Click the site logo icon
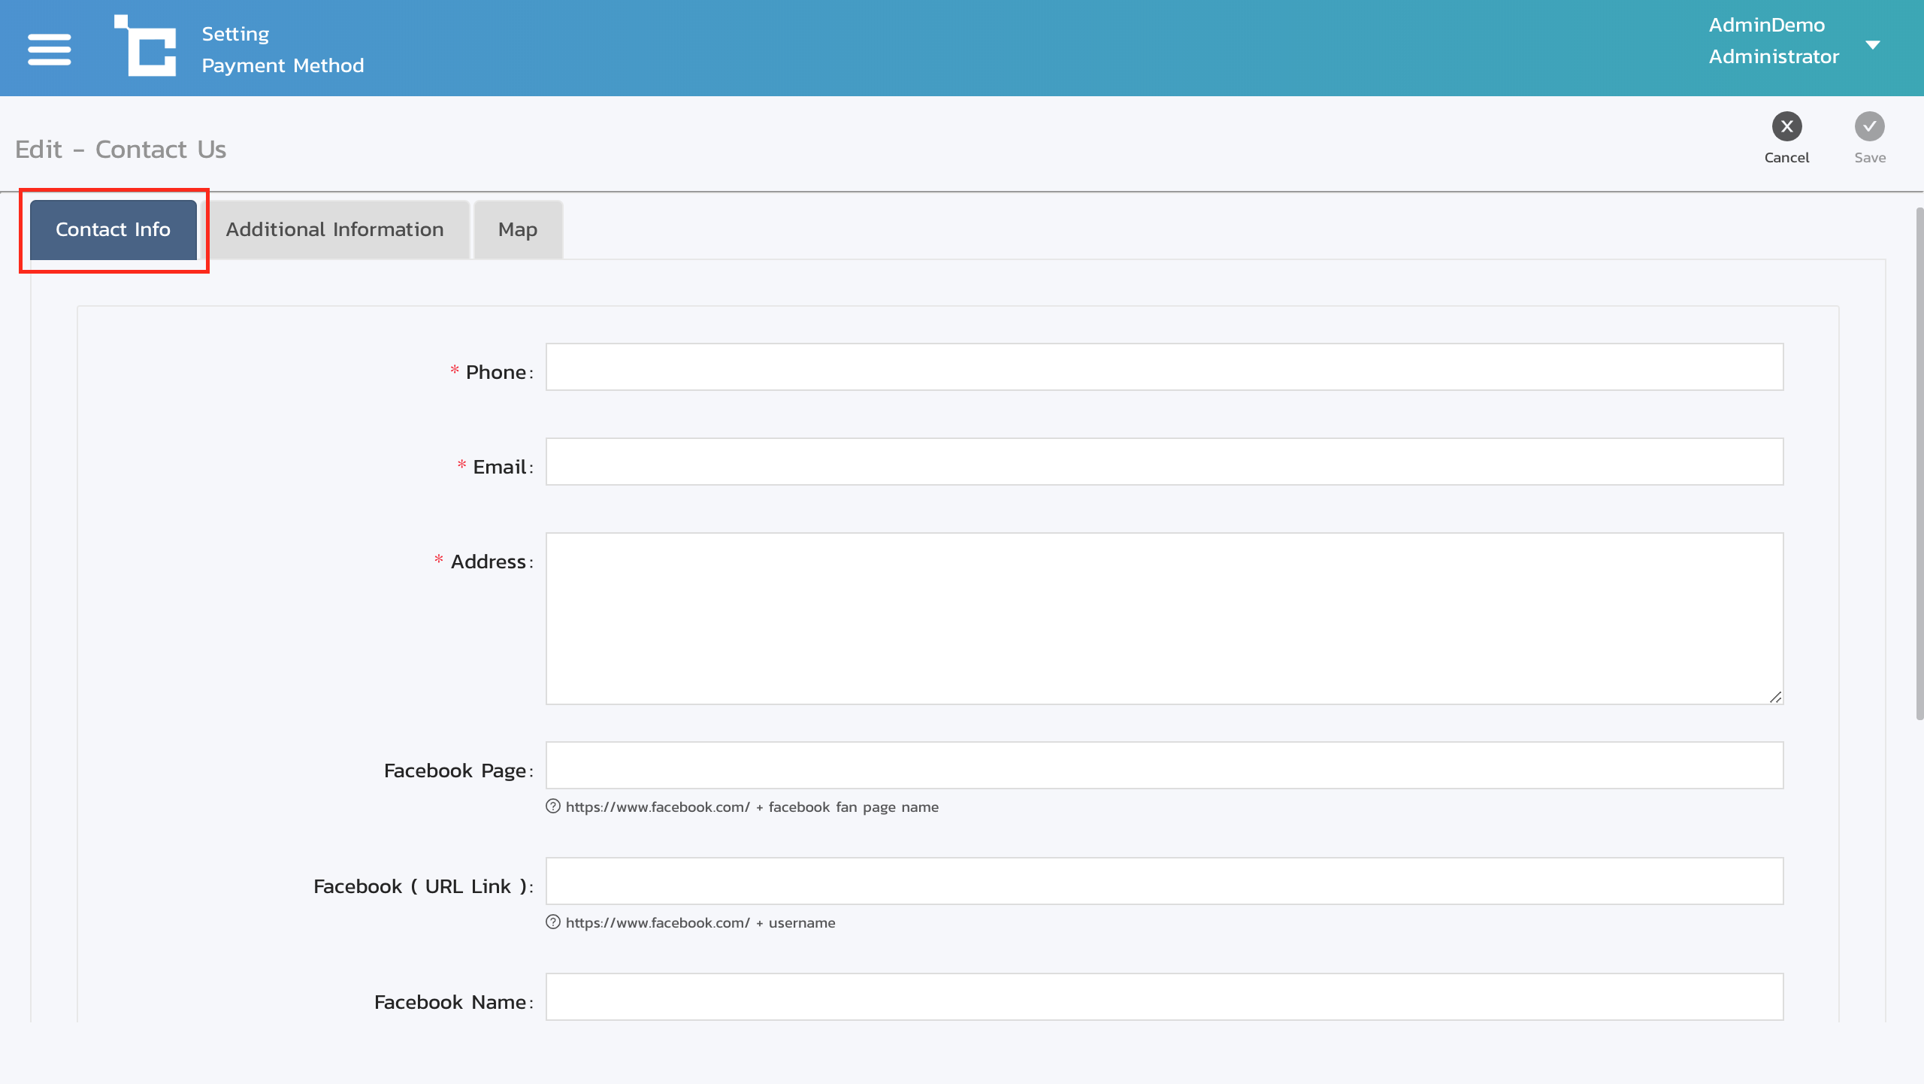Viewport: 1924px width, 1084px height. tap(146, 46)
